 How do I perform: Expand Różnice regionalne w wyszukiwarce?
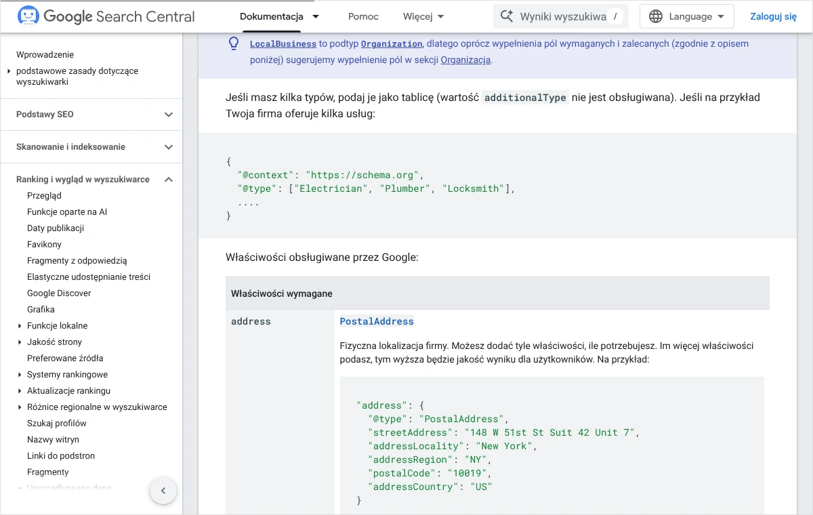(x=20, y=407)
